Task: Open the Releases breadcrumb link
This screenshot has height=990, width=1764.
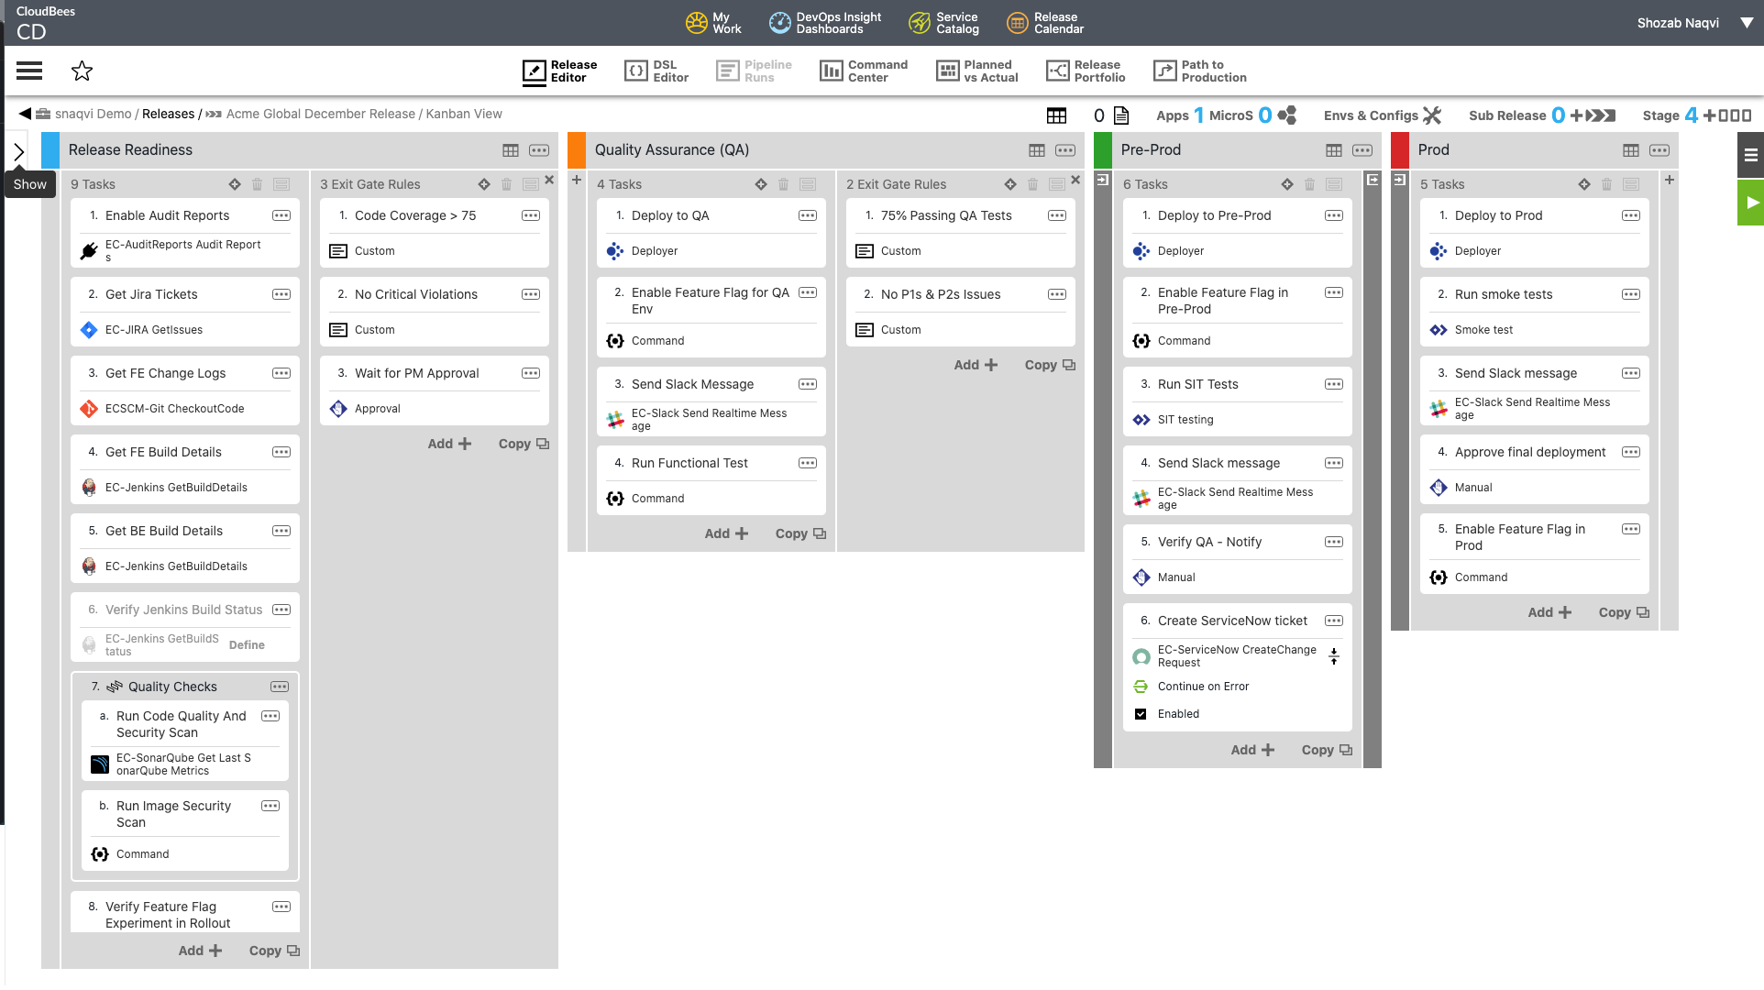Action: (x=168, y=114)
